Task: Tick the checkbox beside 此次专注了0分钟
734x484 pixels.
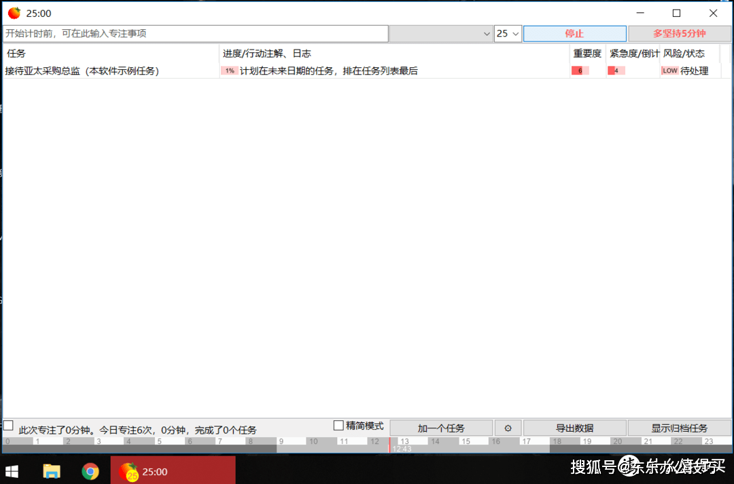Action: click(8, 426)
